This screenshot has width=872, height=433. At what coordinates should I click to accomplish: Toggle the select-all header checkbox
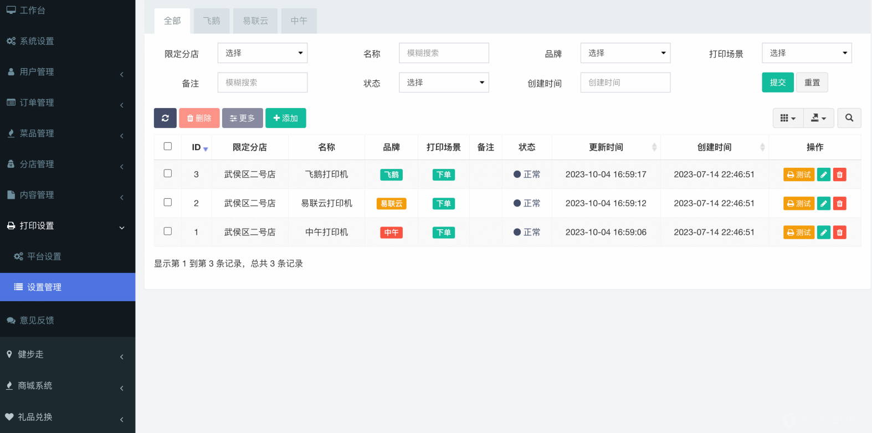[168, 146]
